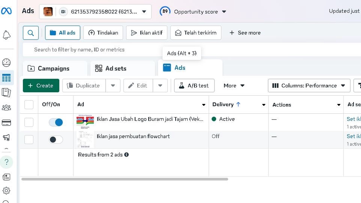This screenshot has height=203, width=361.
Task: Open the Audiences people icon
Action: (x=6, y=107)
